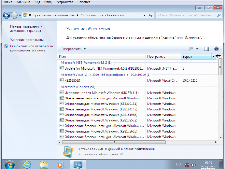Expand the address bar history dropdown
Image resolution: width=225 pixels, height=169 pixels.
tap(144, 15)
